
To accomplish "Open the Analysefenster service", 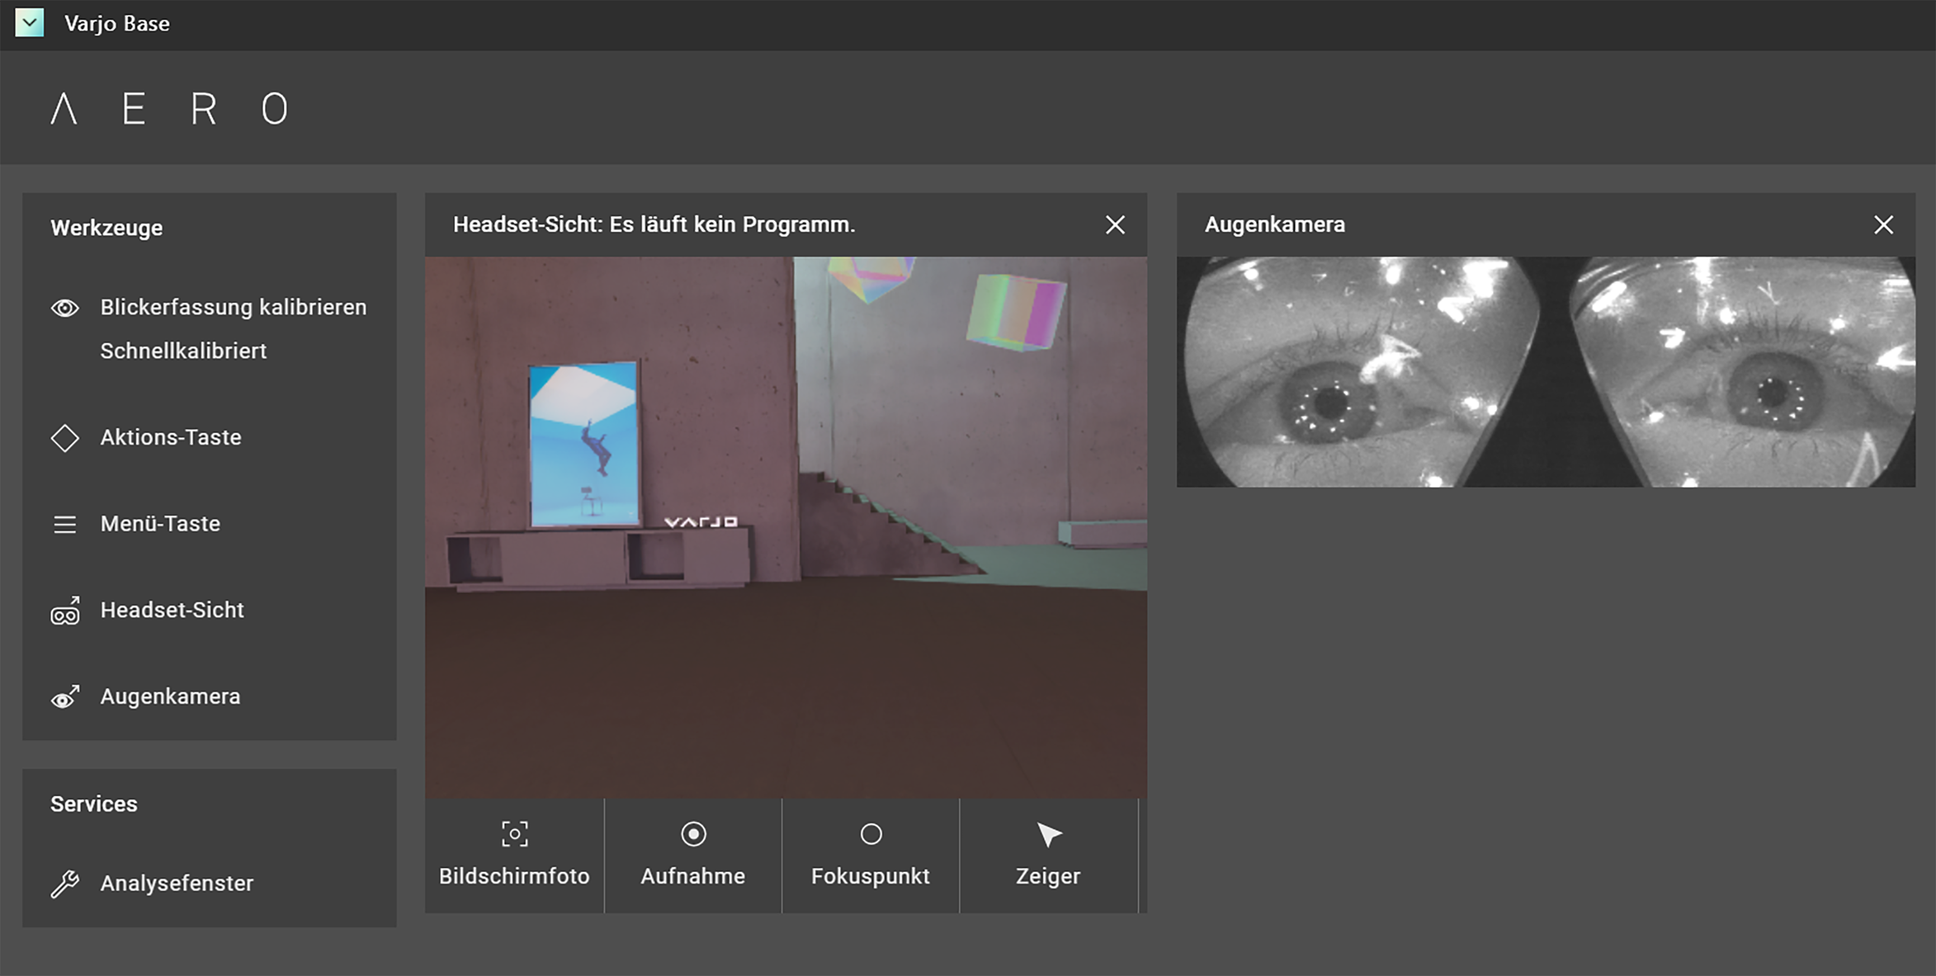I will [x=176, y=884].
